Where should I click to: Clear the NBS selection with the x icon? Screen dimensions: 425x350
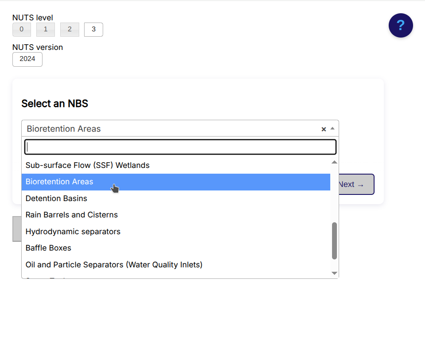click(324, 129)
